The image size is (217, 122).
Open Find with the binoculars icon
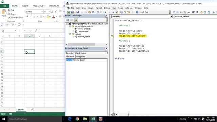pos(93,12)
